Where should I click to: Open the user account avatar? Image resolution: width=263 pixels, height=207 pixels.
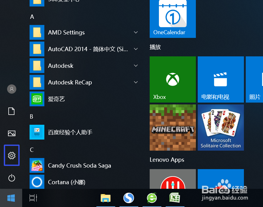pyautogui.click(x=12, y=89)
